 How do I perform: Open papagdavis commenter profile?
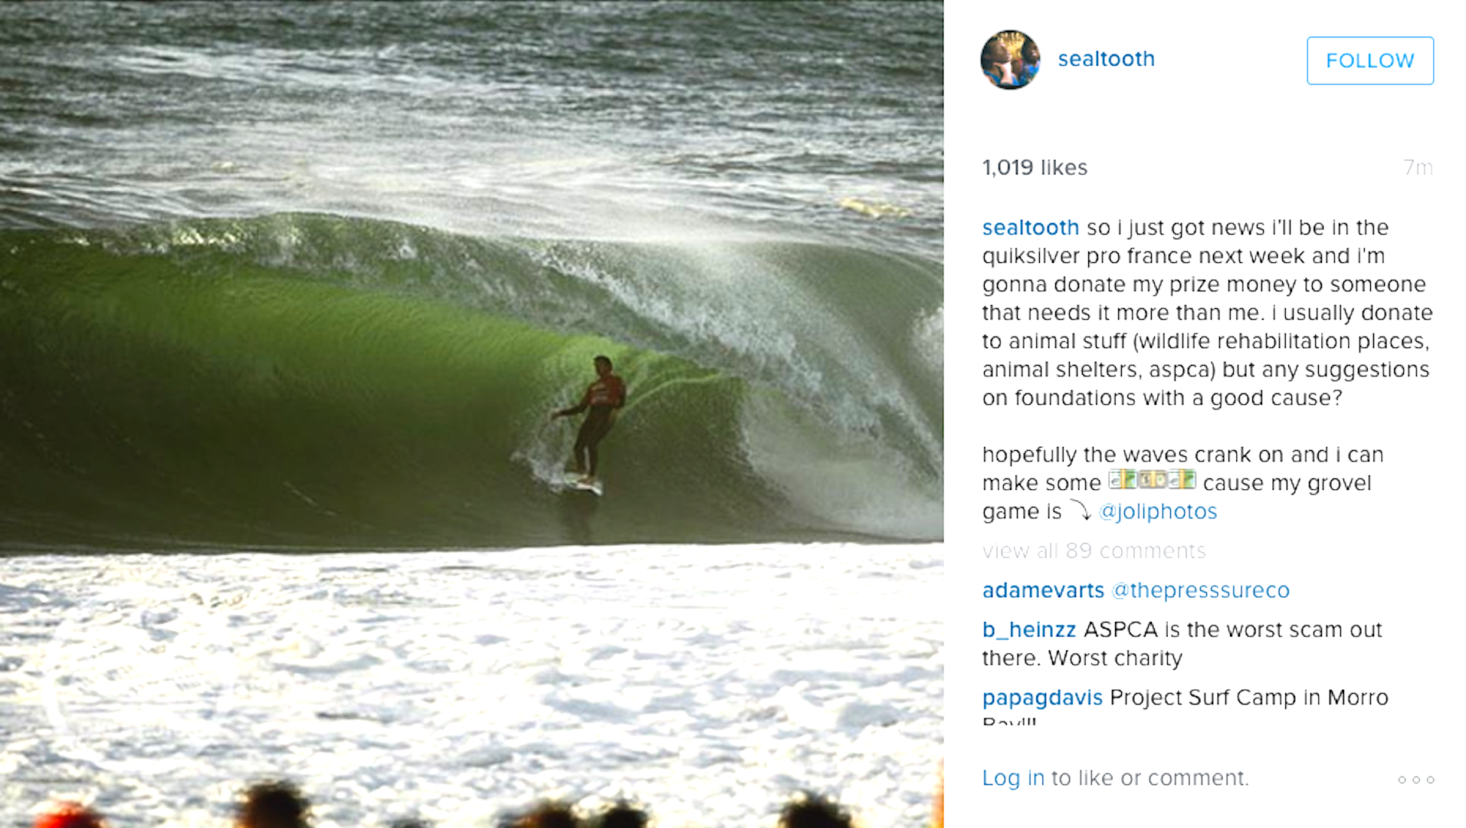(x=1042, y=698)
